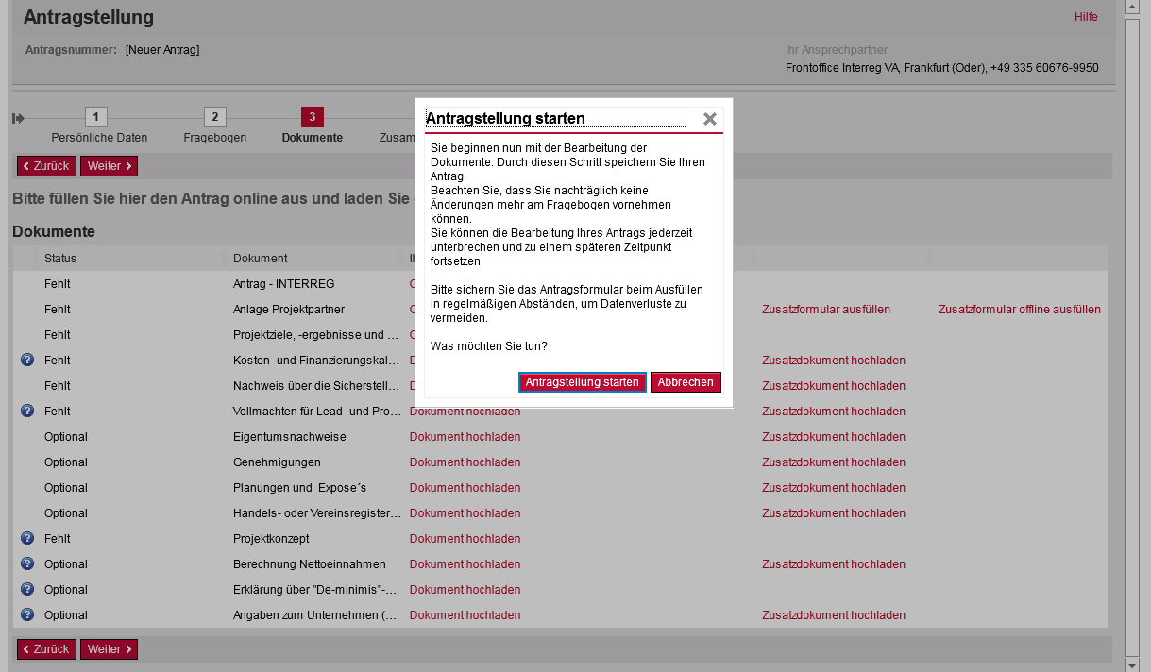Upload Zusatzdokument for Kosten- und Finanzierungskalkulation
Image resolution: width=1151 pixels, height=672 pixels.
tap(834, 361)
